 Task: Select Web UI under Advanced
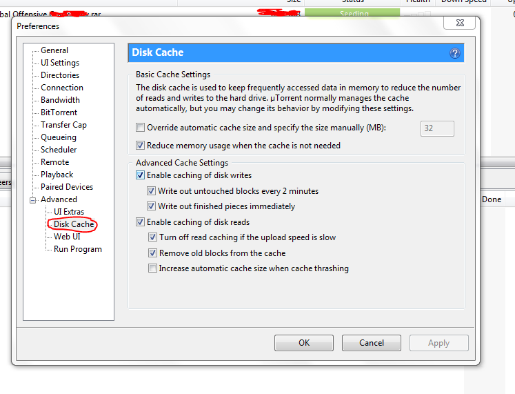point(67,237)
